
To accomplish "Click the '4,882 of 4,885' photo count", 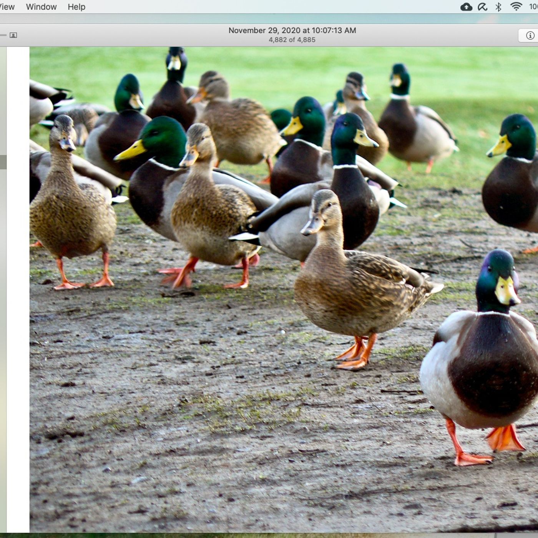I will (292, 40).
